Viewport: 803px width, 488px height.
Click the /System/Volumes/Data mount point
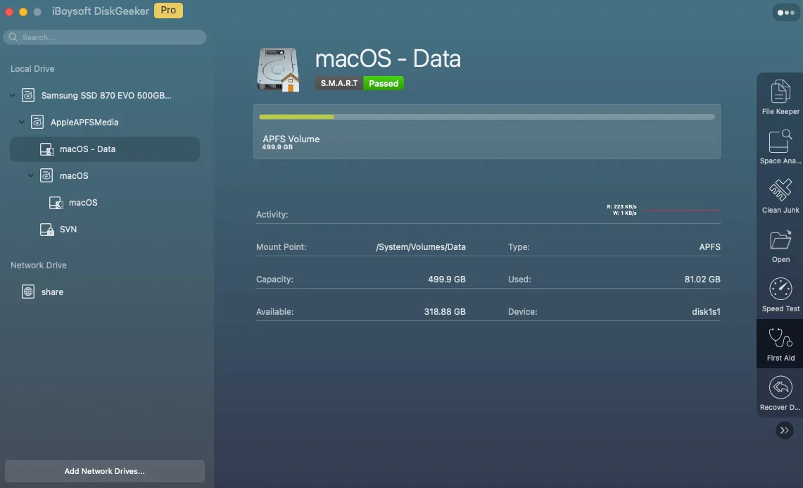click(x=421, y=247)
